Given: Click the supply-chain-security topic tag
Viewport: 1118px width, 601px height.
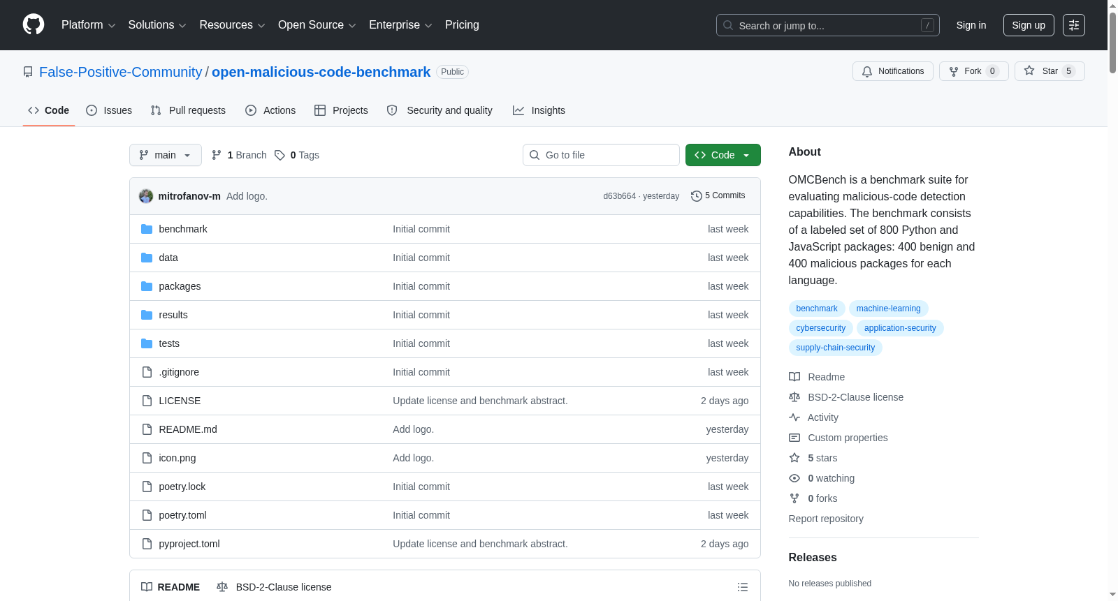Looking at the screenshot, I should 836,348.
